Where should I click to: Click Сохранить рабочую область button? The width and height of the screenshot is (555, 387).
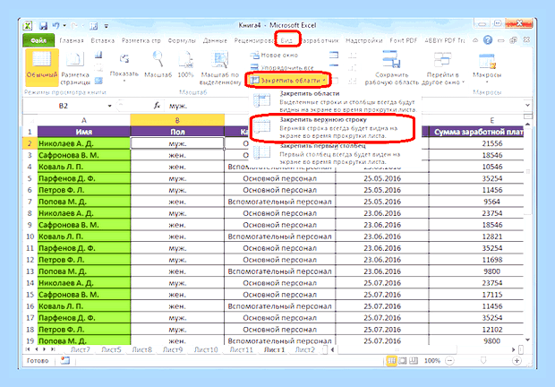pyautogui.click(x=391, y=67)
